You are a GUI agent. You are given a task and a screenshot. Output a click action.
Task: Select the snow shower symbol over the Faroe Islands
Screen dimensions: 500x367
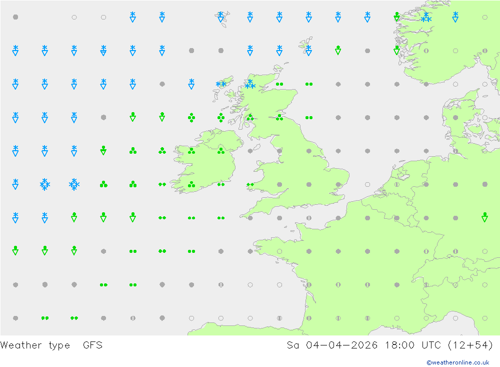tap(220, 17)
